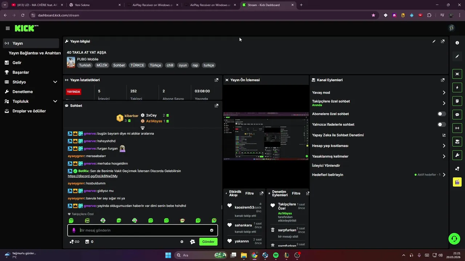Click the browser address bar
Viewport: 465px width, 261px height.
[200, 15]
